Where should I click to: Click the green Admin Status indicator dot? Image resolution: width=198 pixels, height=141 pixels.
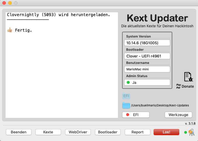[x=128, y=82]
